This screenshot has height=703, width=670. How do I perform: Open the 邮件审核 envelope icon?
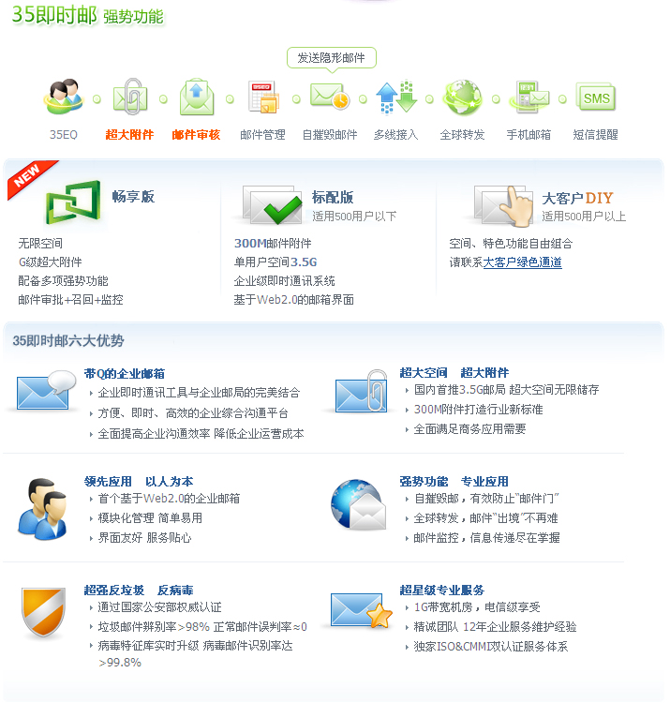point(196,97)
